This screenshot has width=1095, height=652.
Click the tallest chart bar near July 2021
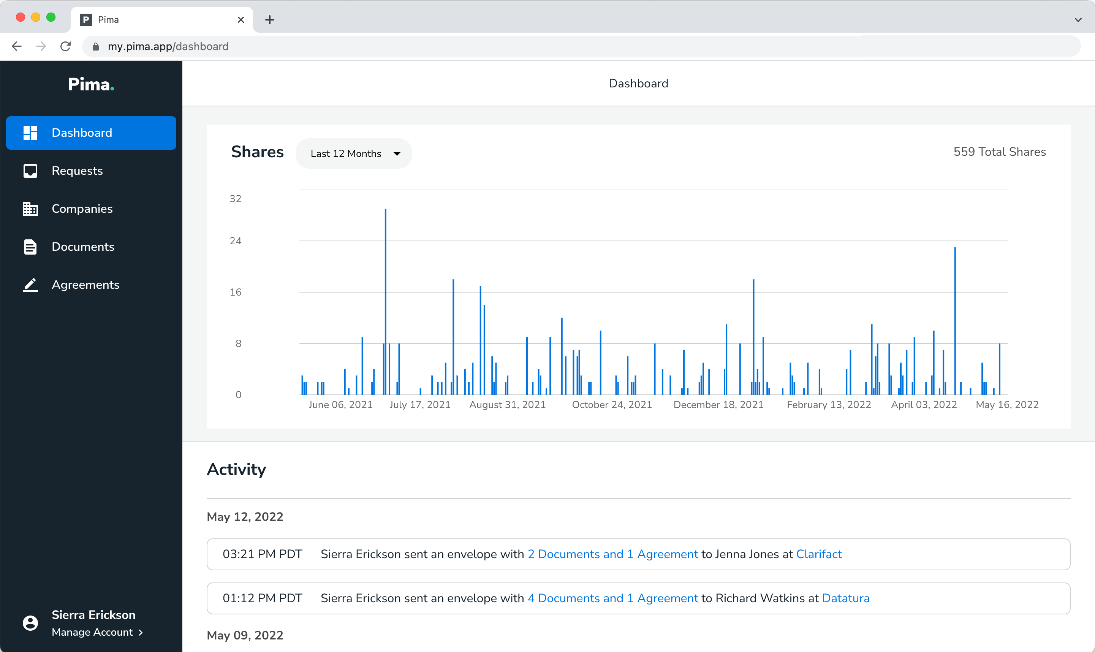(386, 301)
